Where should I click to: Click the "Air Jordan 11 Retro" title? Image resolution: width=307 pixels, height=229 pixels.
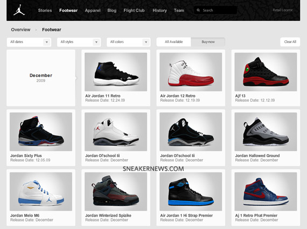pos(103,96)
